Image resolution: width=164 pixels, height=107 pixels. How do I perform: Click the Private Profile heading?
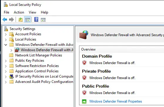click(x=96, y=71)
